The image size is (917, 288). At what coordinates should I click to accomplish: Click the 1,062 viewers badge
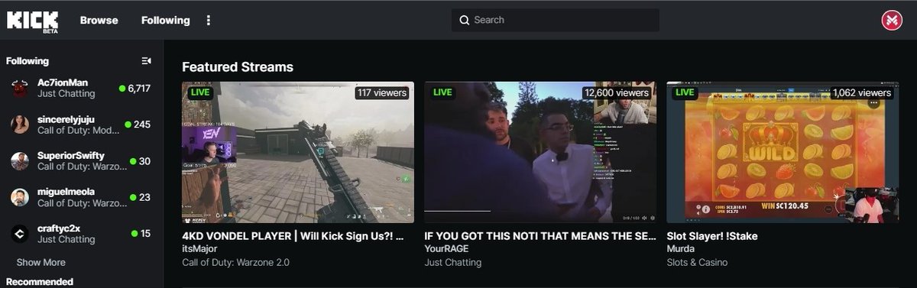[862, 93]
